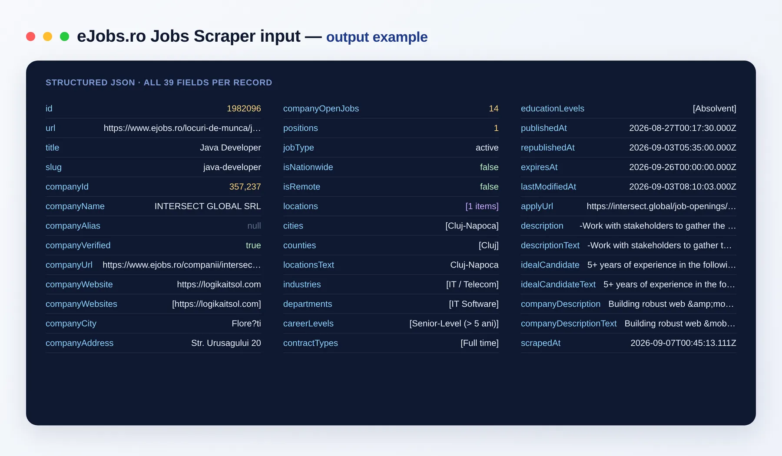Viewport: 782px width, 456px height.
Task: Click the publishedAt timestamp 2026-08-27T00:17:30.000Z
Action: [x=683, y=128]
